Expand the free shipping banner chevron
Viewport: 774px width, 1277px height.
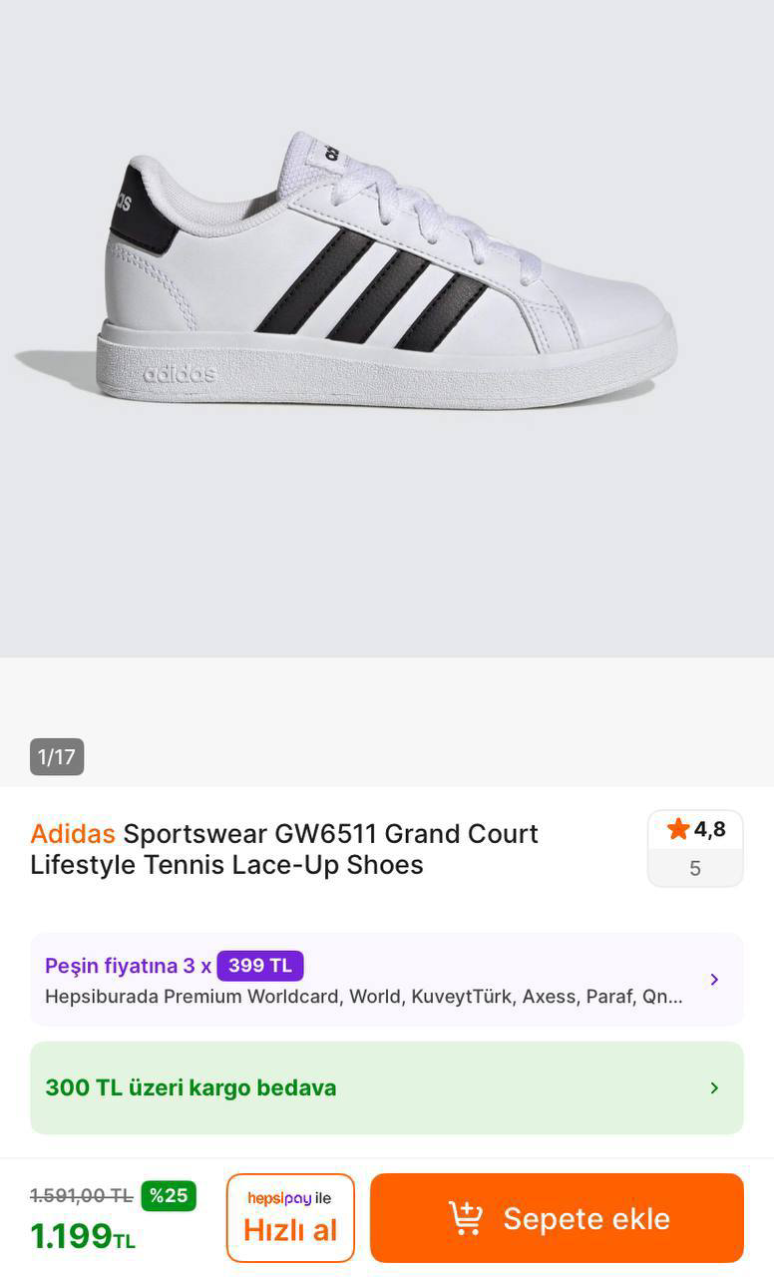[714, 1087]
